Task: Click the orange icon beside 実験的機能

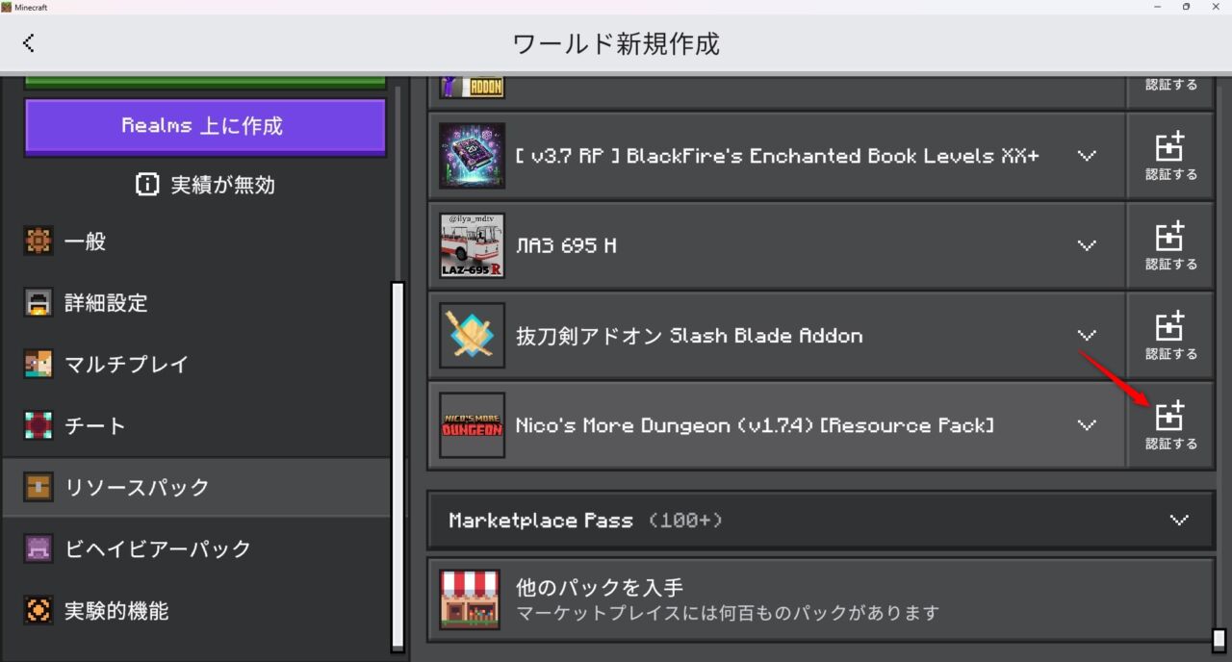Action: (38, 610)
